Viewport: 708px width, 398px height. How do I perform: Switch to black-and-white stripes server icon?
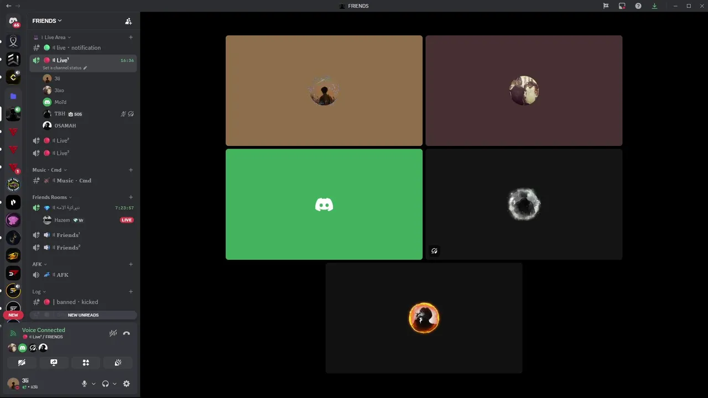click(13, 59)
